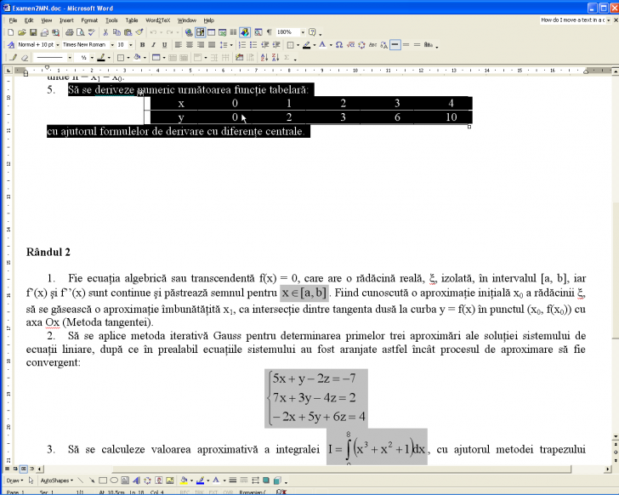Select the Draw Table pencil tool
619x495 pixels.
[x=14, y=58]
